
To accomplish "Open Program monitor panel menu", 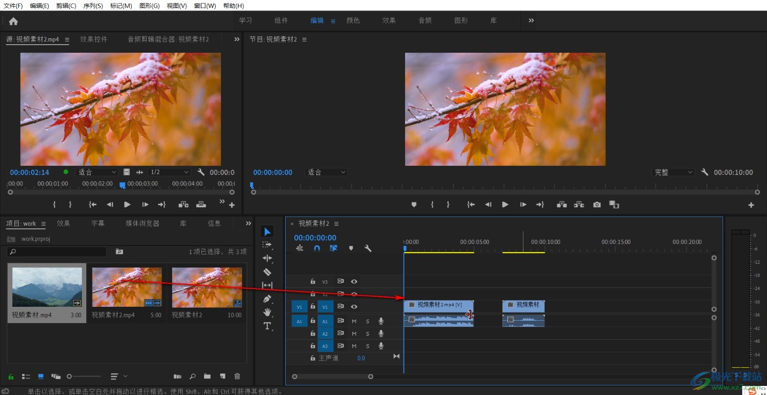I will click(304, 39).
